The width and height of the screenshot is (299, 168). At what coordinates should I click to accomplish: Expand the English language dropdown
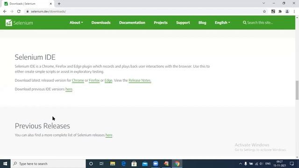coord(222,23)
